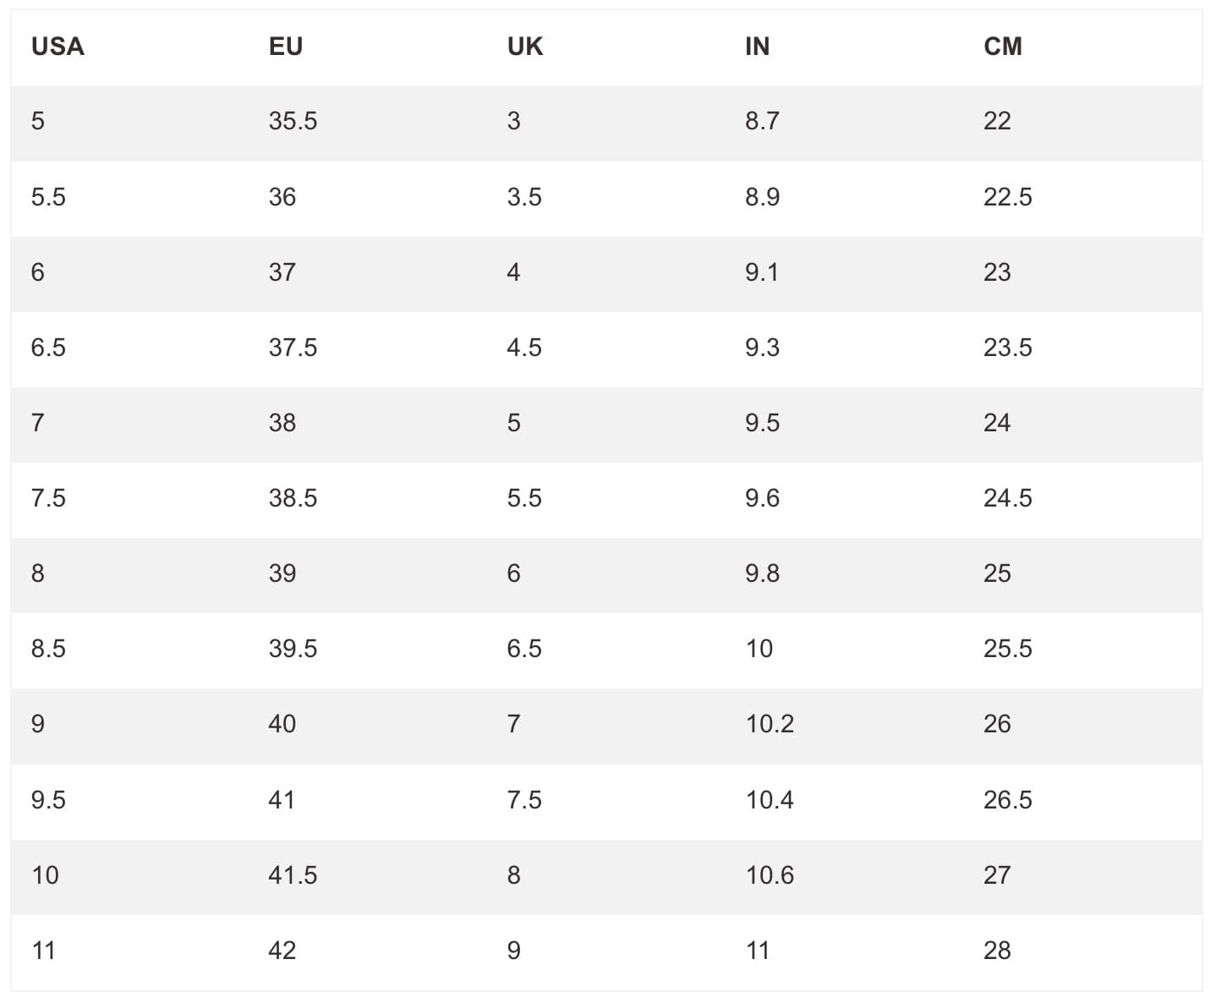Click the 9.1 inches cell
1211x1003 pixels.
pyautogui.click(x=761, y=272)
